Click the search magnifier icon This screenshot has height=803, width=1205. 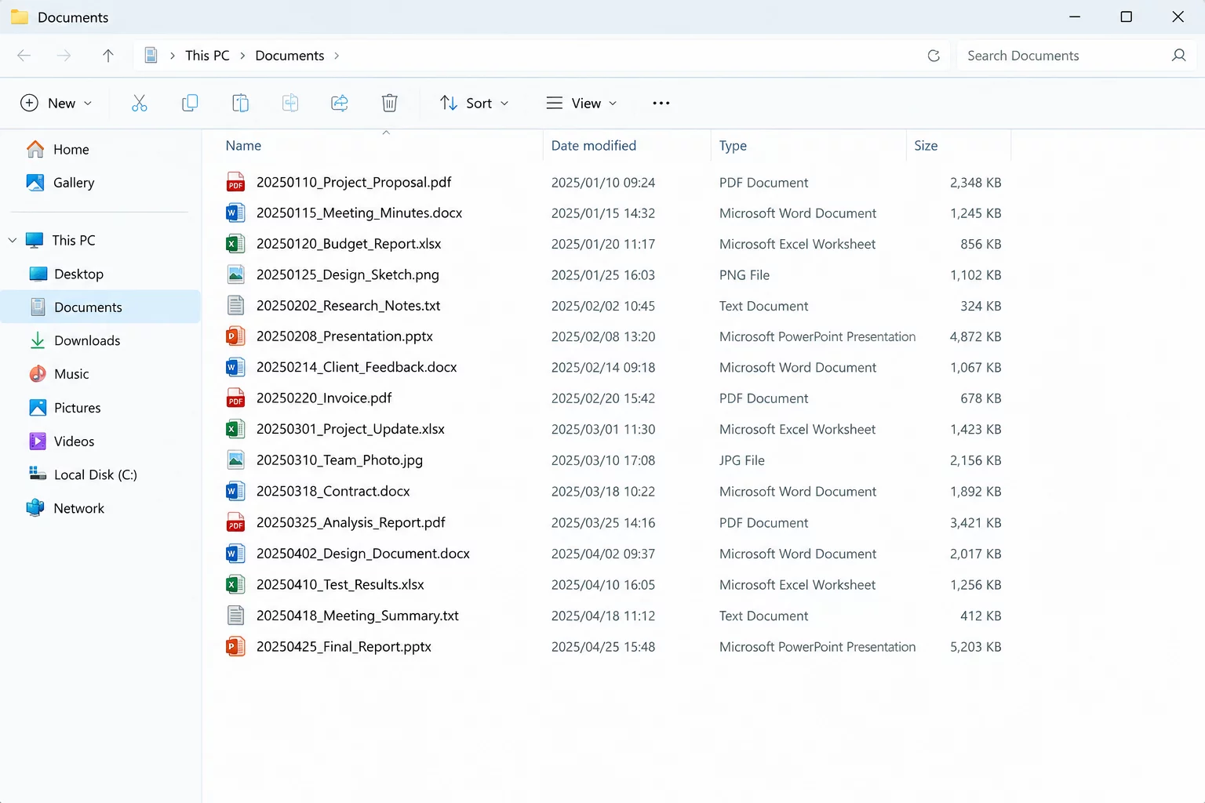click(1178, 56)
